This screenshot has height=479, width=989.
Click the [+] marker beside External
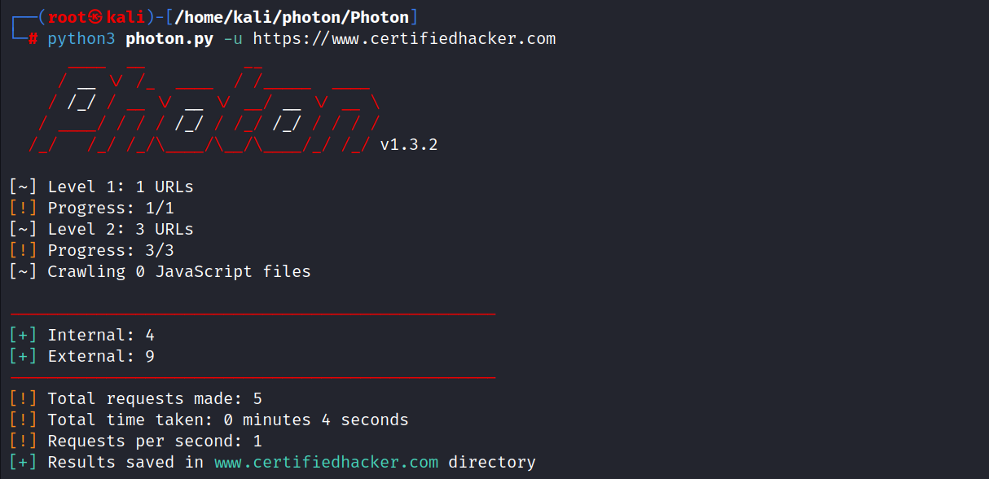click(x=23, y=356)
